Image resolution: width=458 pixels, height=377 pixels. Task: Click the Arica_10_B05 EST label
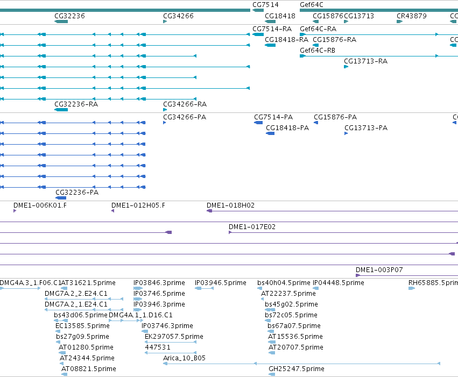click(184, 358)
